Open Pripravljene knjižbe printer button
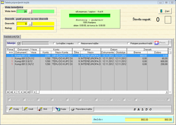Viewport: 176px width, 125px height. [x=82, y=109]
